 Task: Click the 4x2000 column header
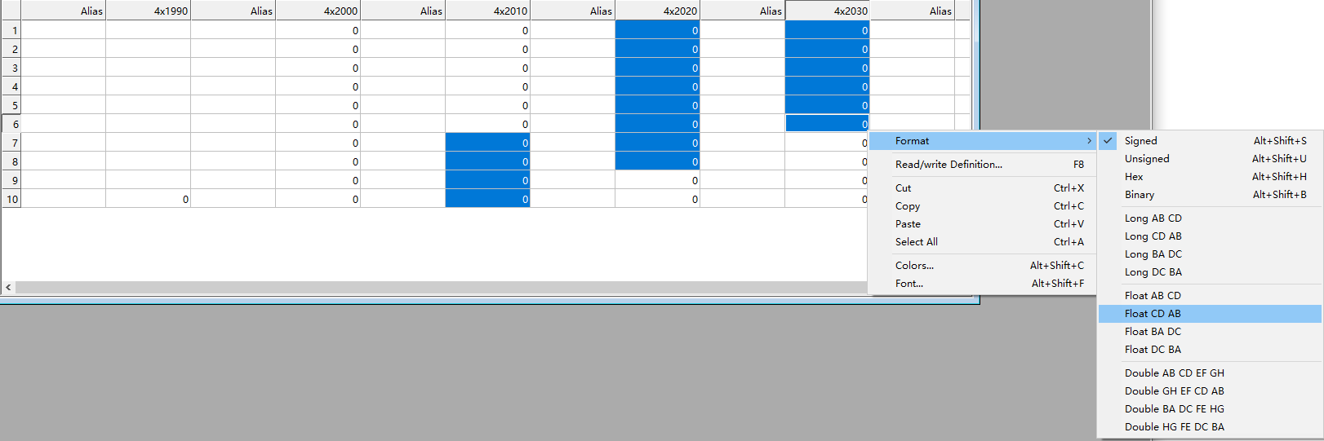pyautogui.click(x=318, y=11)
